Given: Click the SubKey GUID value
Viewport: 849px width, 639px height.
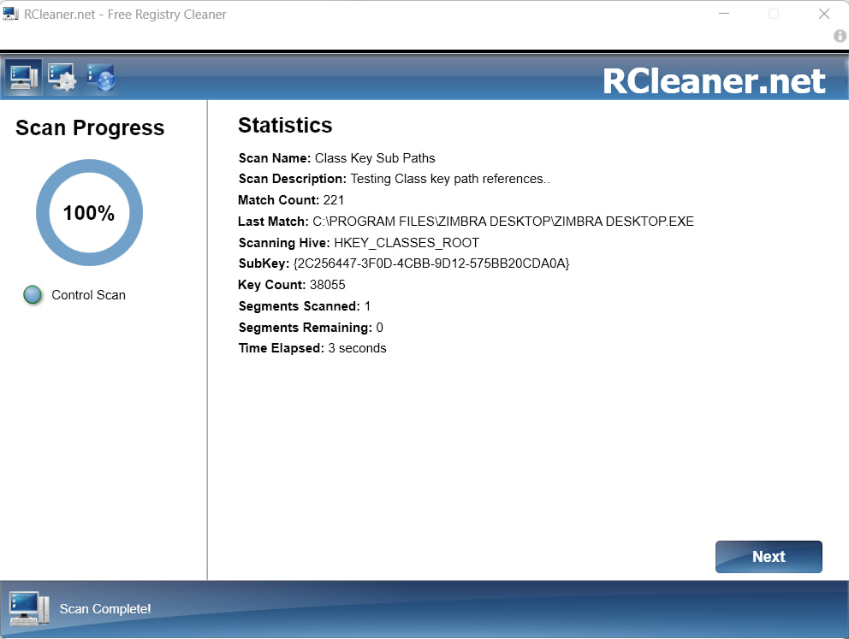Looking at the screenshot, I should click(x=431, y=263).
